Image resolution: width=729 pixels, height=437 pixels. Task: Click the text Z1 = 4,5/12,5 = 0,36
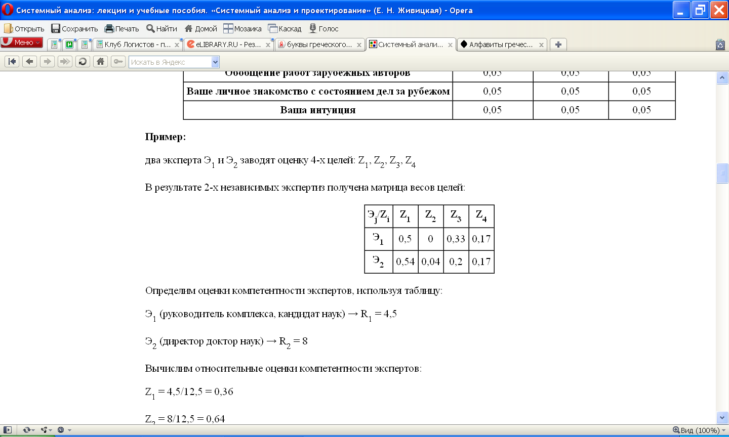pos(189,392)
